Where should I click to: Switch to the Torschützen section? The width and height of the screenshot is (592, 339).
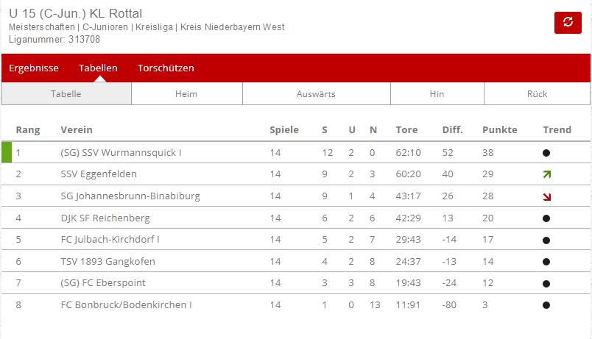click(x=166, y=68)
